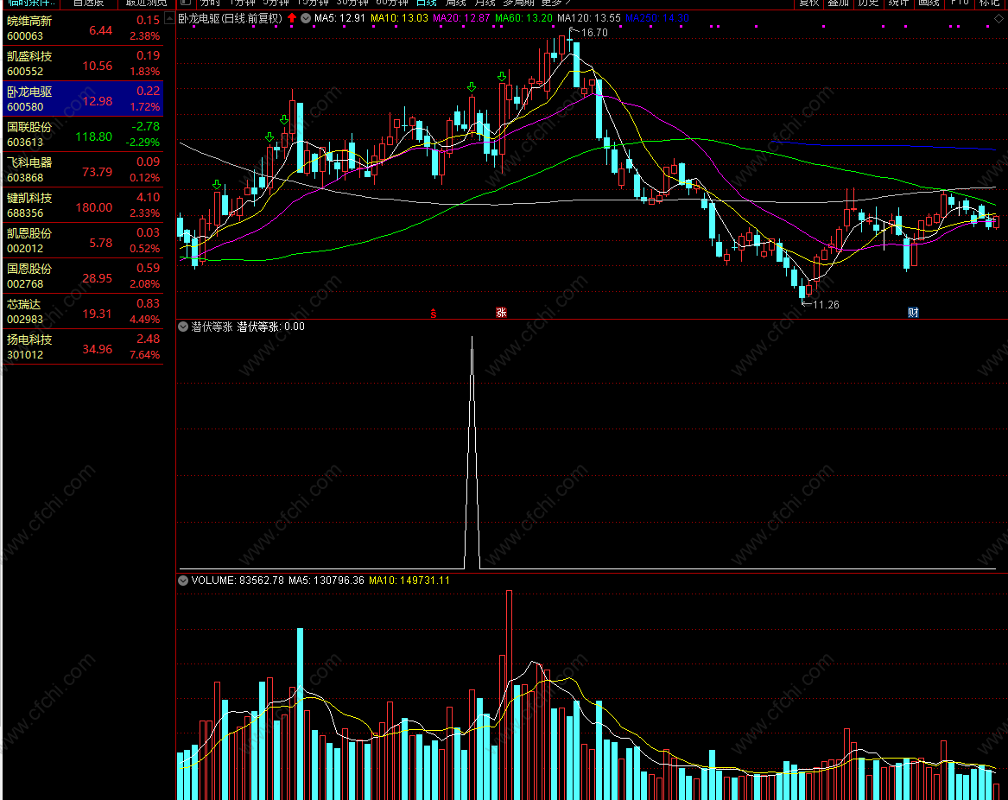1008x800 pixels.
Task: Click the 财 event marker under the chart
Action: [x=913, y=313]
